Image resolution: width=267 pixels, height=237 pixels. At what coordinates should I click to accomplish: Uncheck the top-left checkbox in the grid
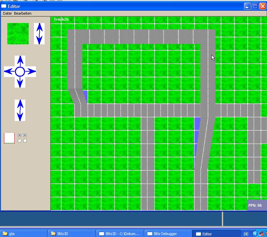point(20,135)
